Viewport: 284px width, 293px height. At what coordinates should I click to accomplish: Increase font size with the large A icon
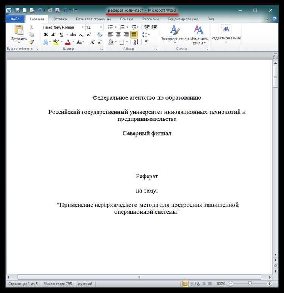tap(92, 42)
